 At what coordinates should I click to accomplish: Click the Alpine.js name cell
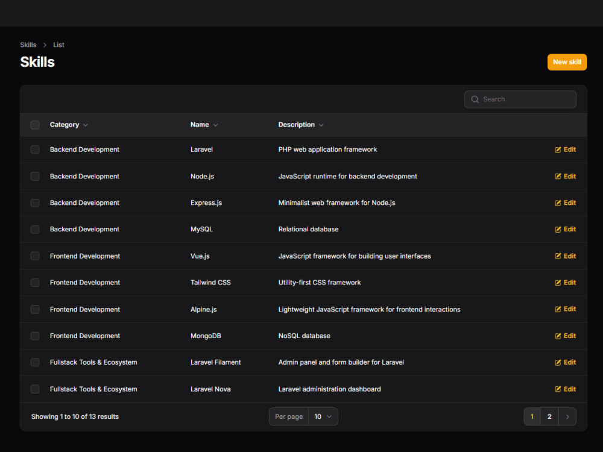[203, 309]
